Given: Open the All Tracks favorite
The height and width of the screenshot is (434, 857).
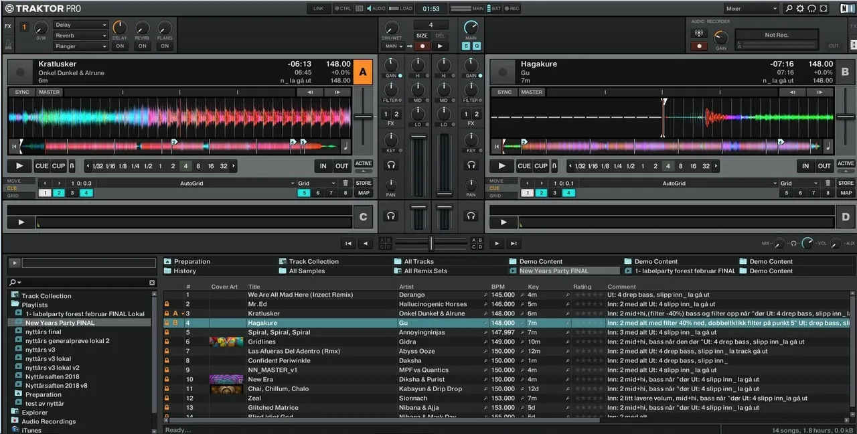Looking at the screenshot, I should click(x=414, y=261).
